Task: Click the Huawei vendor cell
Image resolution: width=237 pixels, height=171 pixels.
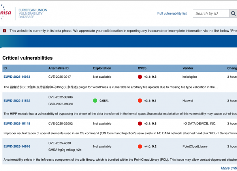Action: click(188, 101)
